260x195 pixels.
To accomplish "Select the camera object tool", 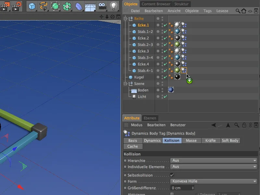I will pos(102,6).
